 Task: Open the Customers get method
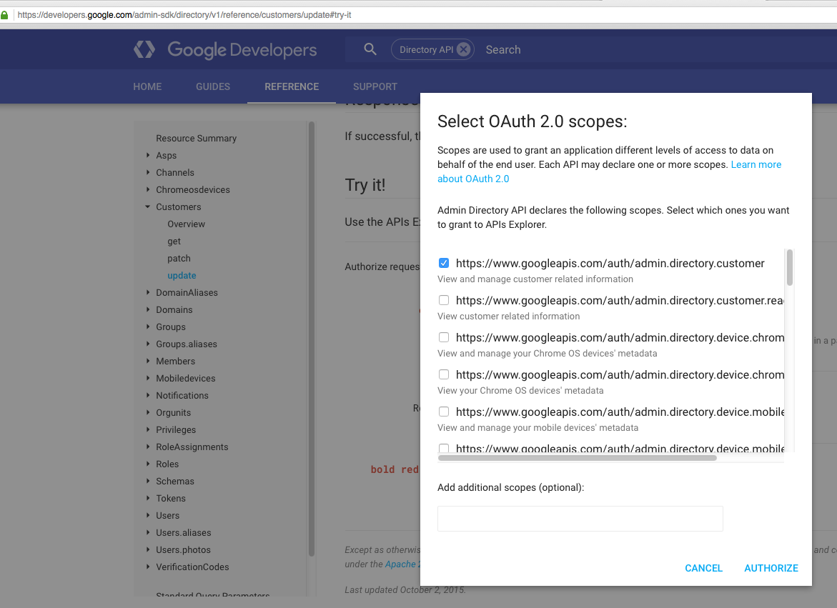tap(174, 241)
